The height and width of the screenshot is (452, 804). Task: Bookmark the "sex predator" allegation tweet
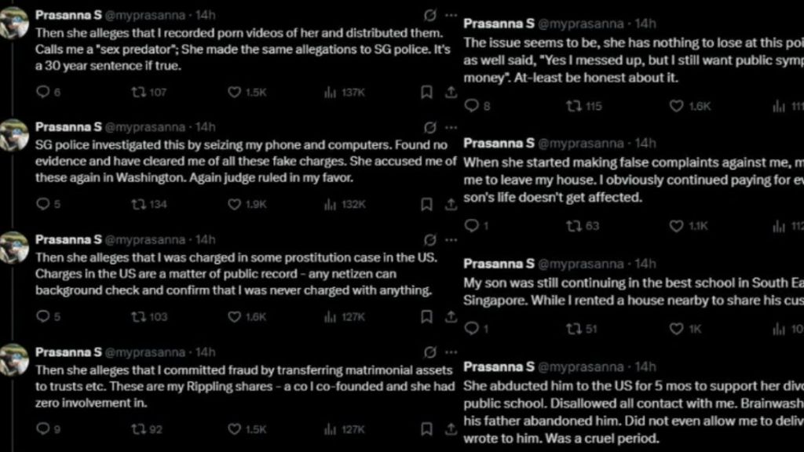tap(426, 92)
